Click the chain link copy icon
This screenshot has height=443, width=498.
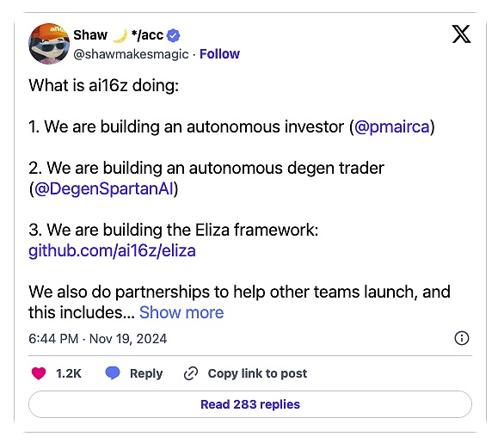(191, 373)
